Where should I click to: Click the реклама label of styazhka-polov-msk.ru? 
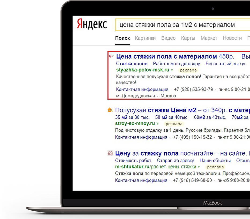(x=188, y=70)
